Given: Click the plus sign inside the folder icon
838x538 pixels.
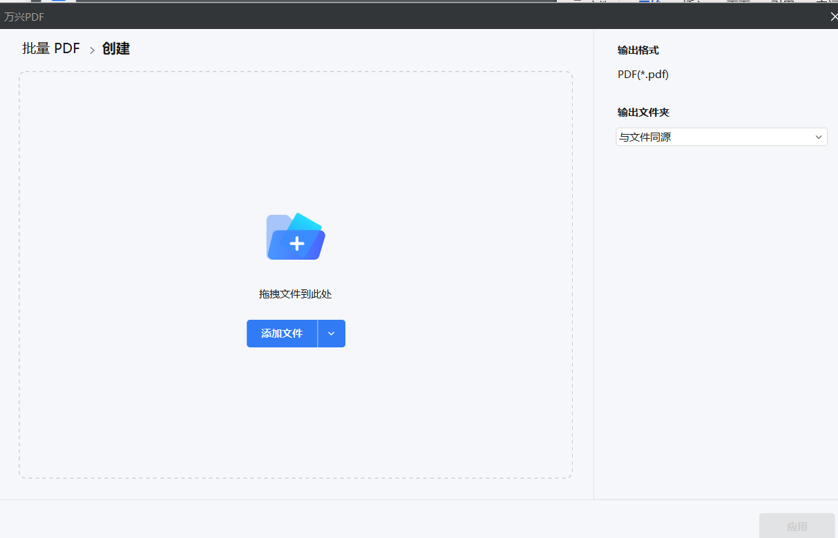Looking at the screenshot, I should pyautogui.click(x=297, y=243).
